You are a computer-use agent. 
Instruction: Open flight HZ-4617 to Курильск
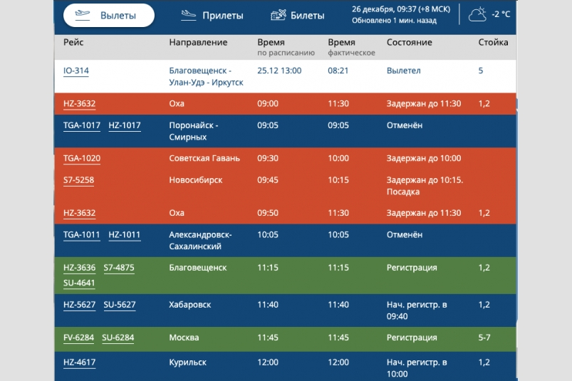(79, 362)
